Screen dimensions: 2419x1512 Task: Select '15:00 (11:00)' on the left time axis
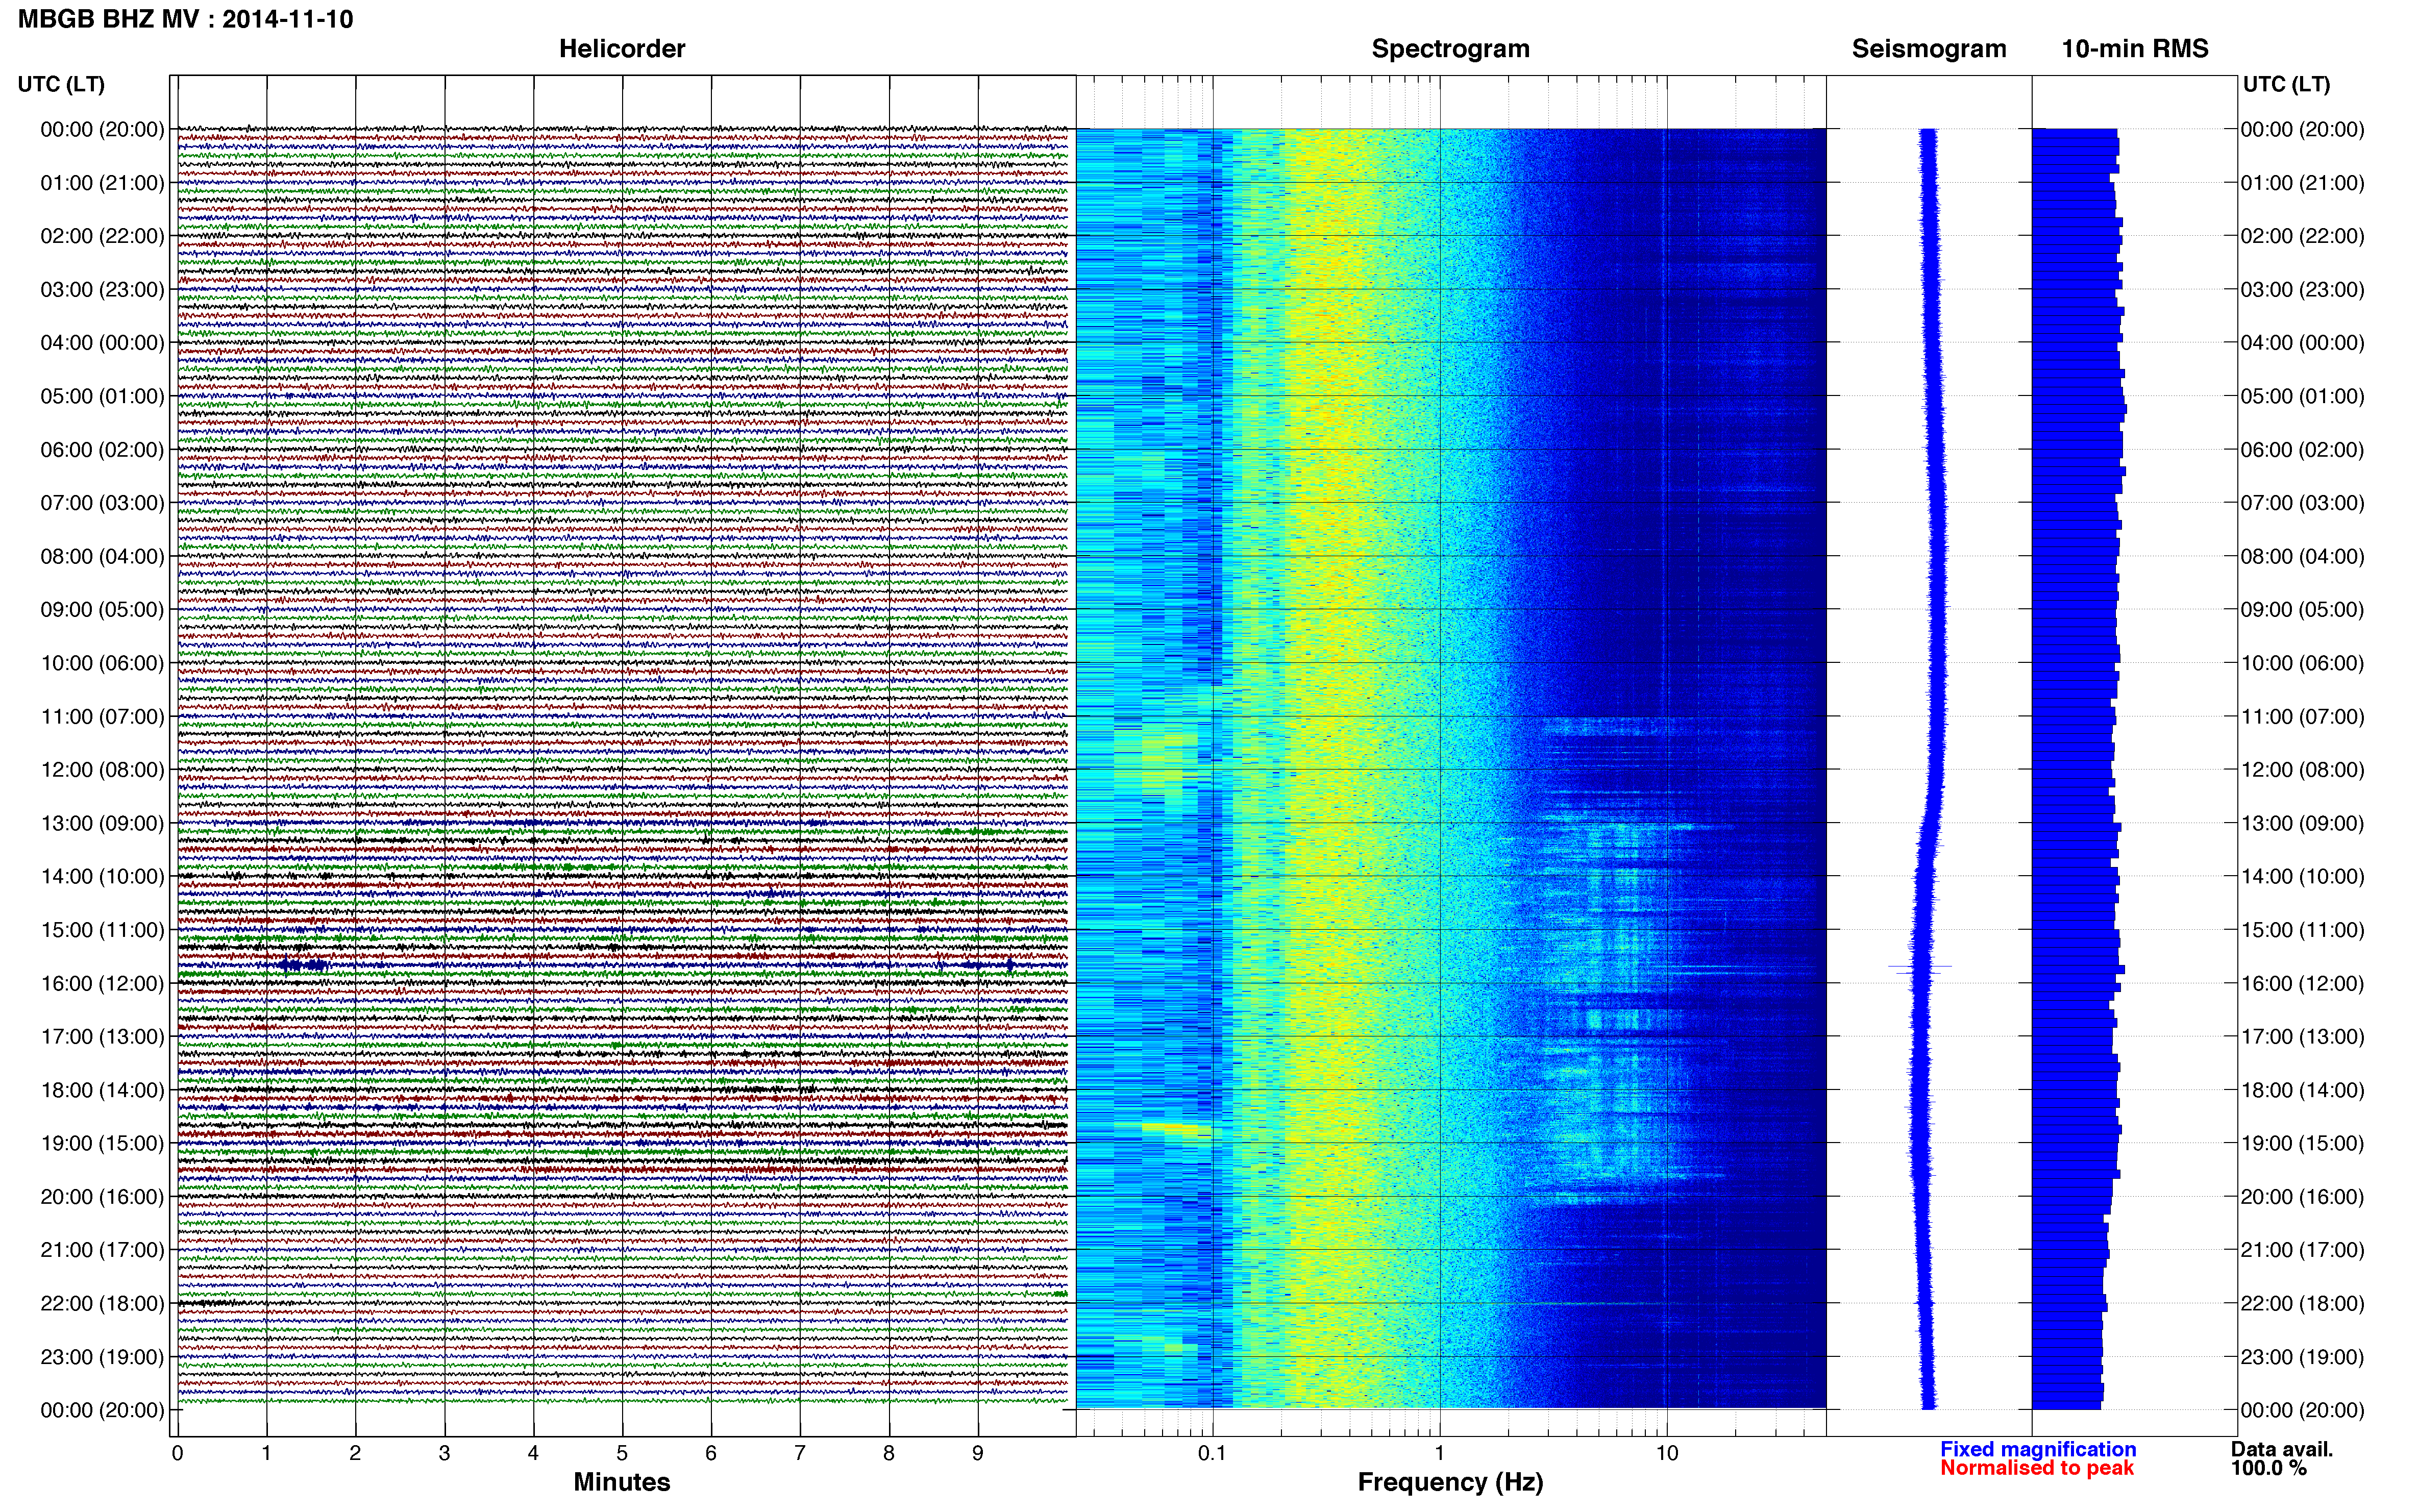102,930
